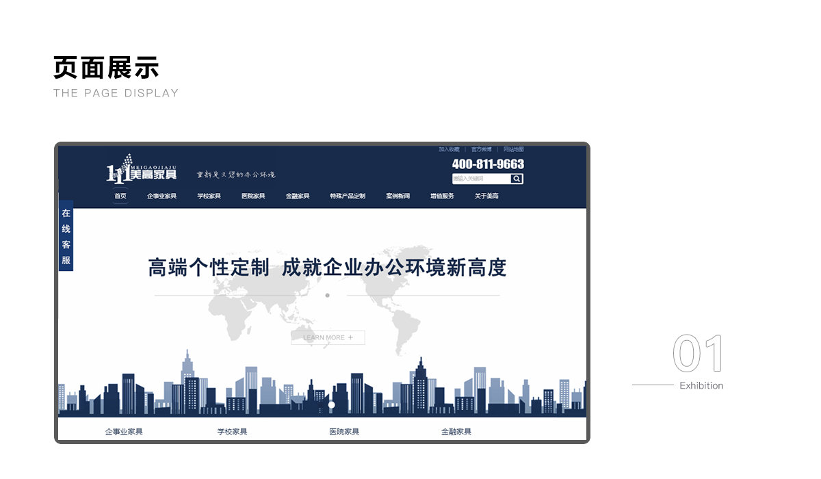Select the white carousel indicator dot
This screenshot has height=479, width=821.
(x=332, y=405)
